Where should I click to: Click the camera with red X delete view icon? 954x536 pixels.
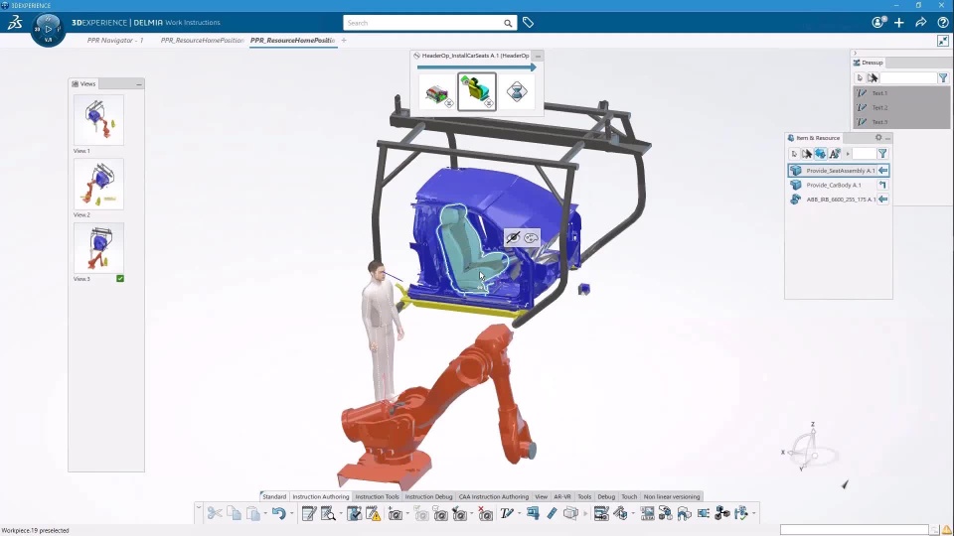(x=486, y=513)
